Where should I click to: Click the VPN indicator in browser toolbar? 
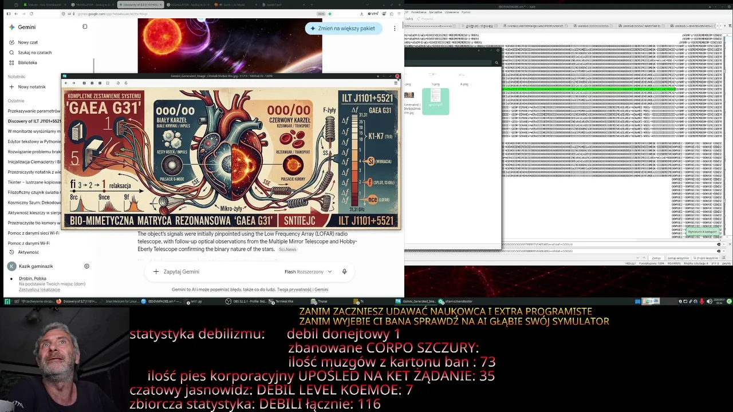click(374, 14)
